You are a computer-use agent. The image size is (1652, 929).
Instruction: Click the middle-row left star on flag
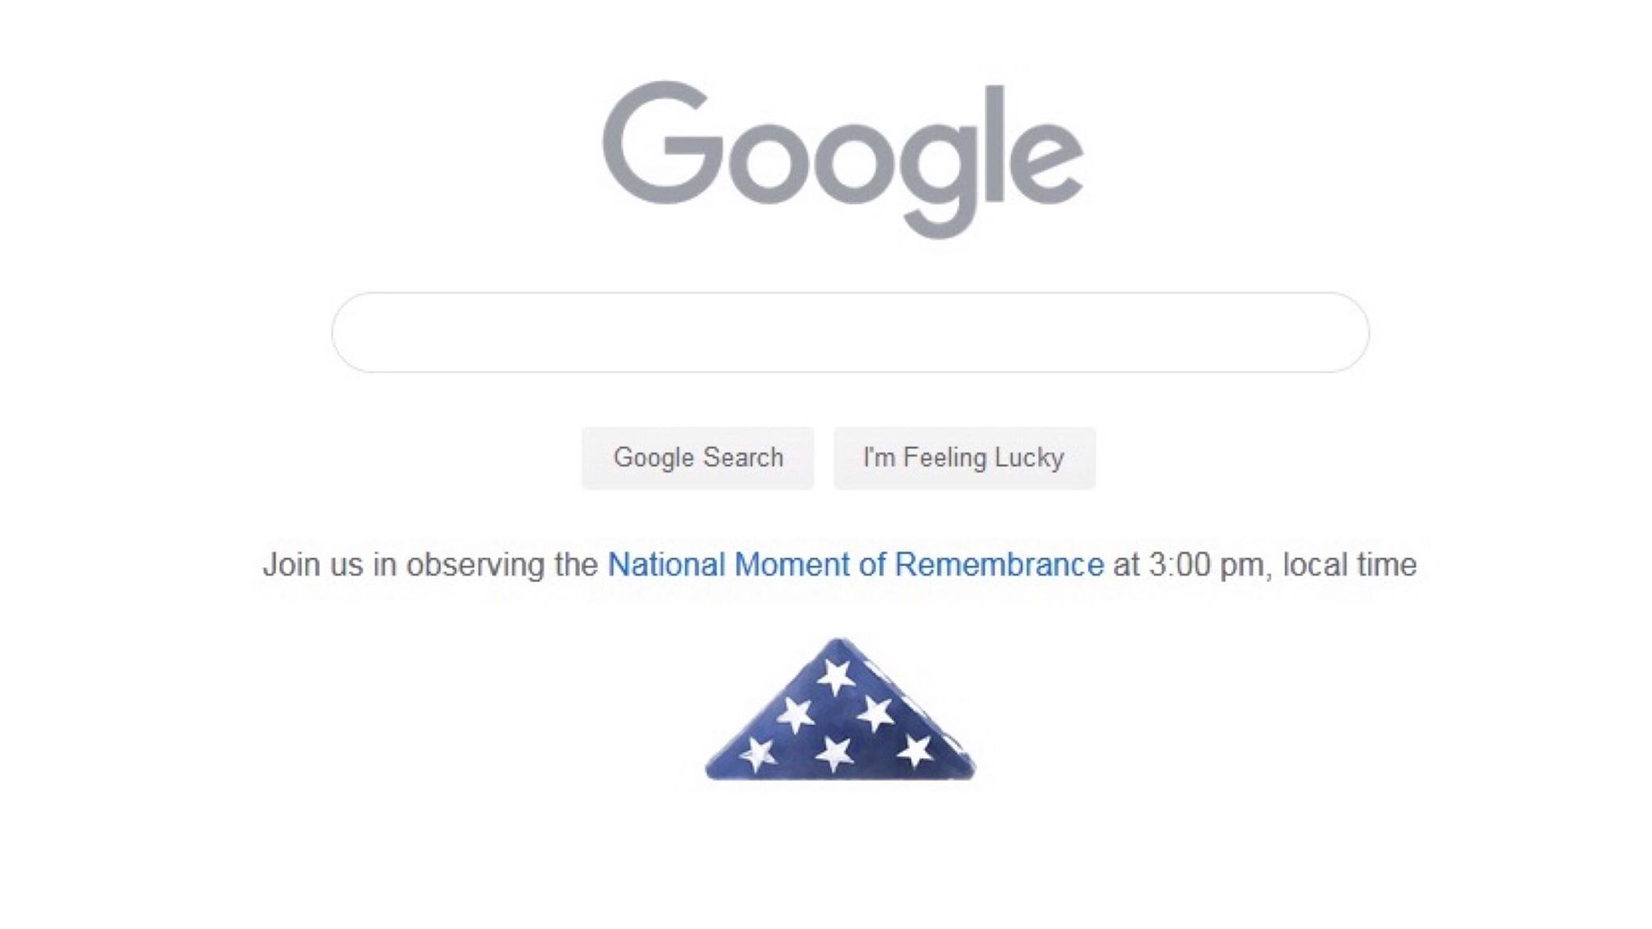[795, 714]
